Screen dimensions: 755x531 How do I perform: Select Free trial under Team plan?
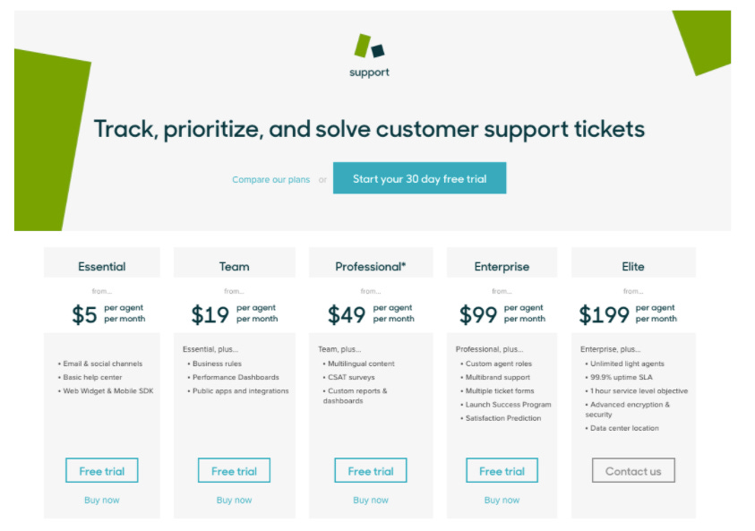tap(234, 470)
